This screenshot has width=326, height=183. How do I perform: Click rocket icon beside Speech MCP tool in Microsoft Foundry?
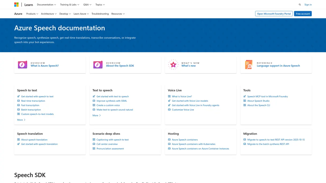coord(244,96)
